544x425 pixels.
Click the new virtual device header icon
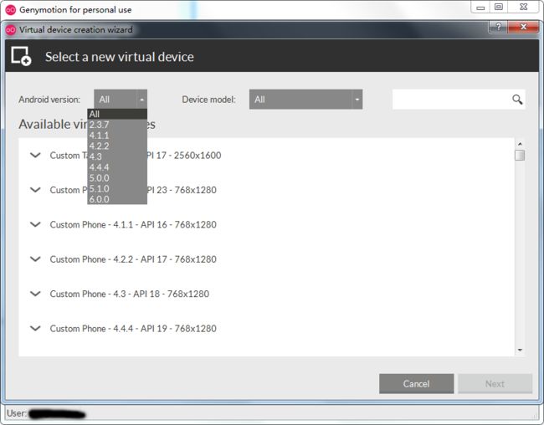click(x=21, y=56)
